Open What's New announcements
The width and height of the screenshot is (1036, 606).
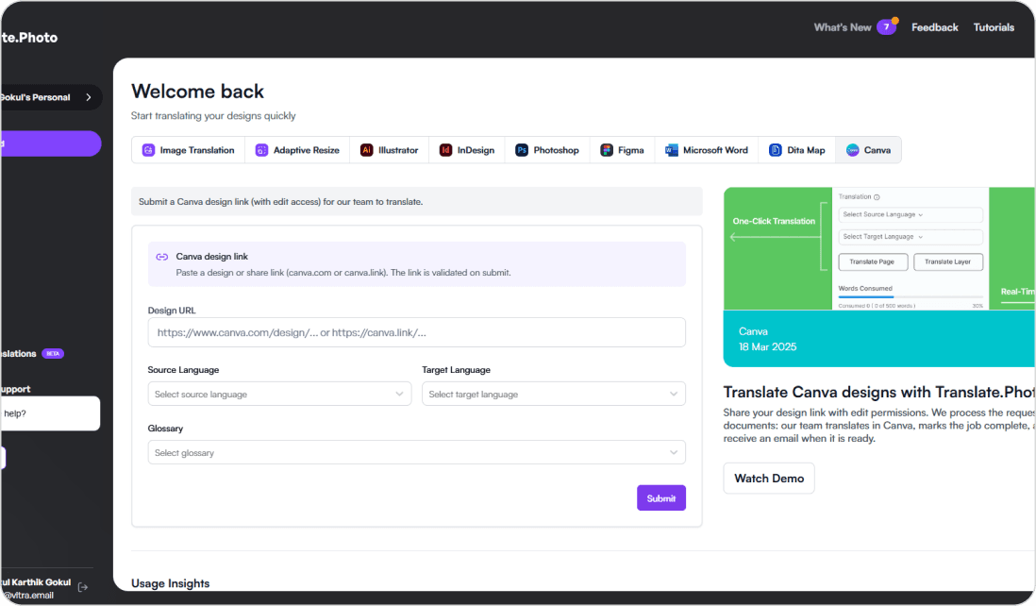pos(843,27)
